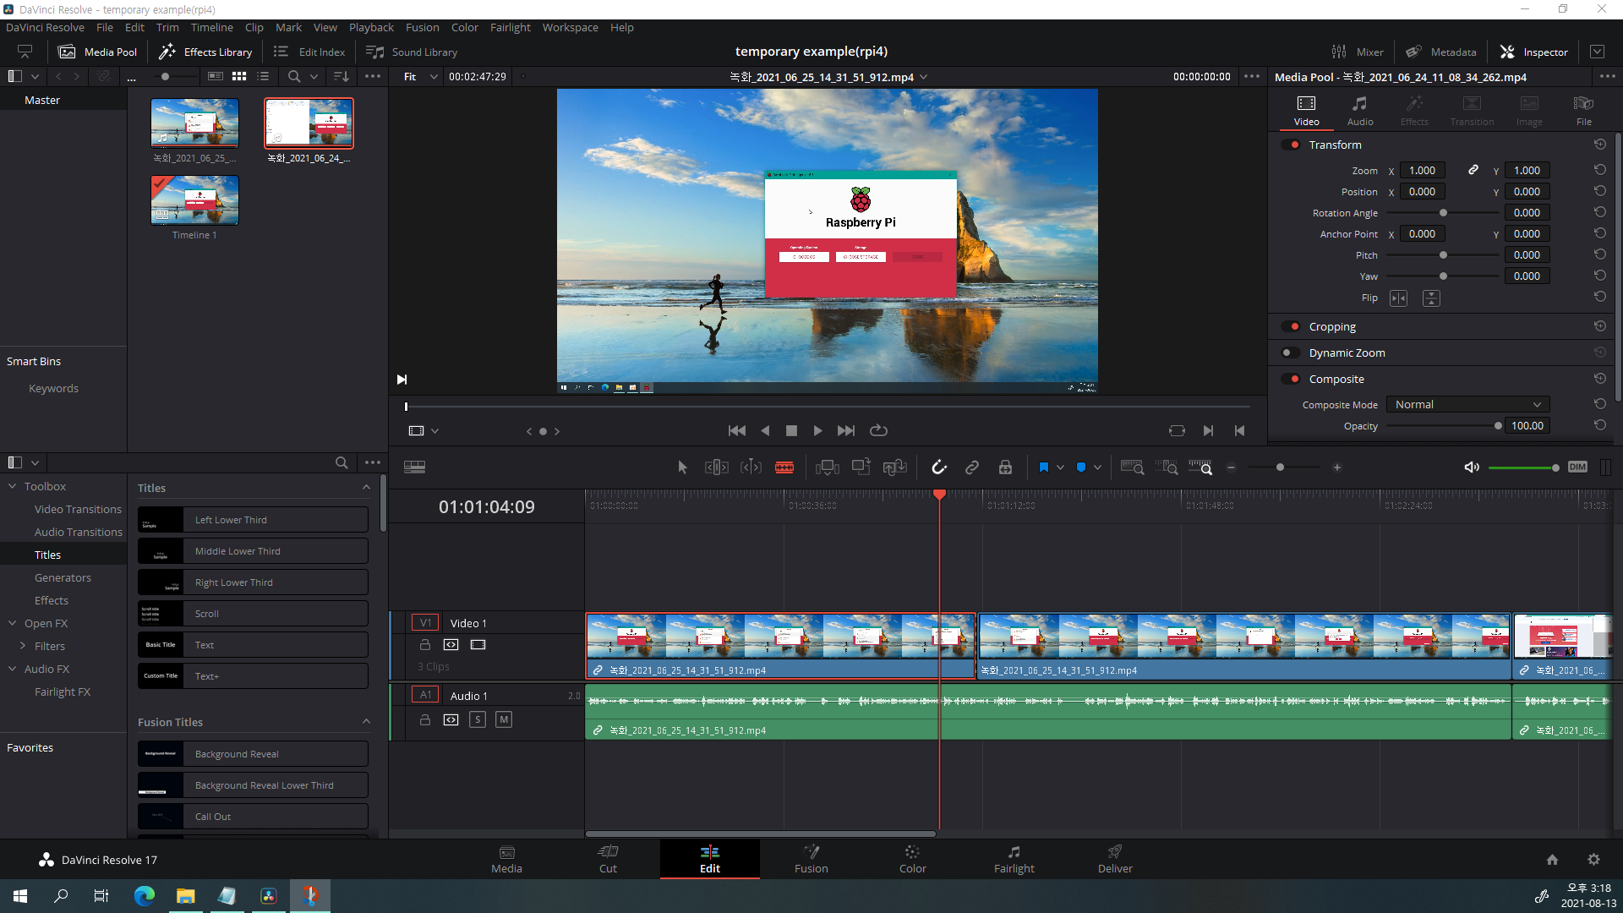Click the Opacity slider handle
Viewport: 1623px width, 913px height.
click(1498, 426)
